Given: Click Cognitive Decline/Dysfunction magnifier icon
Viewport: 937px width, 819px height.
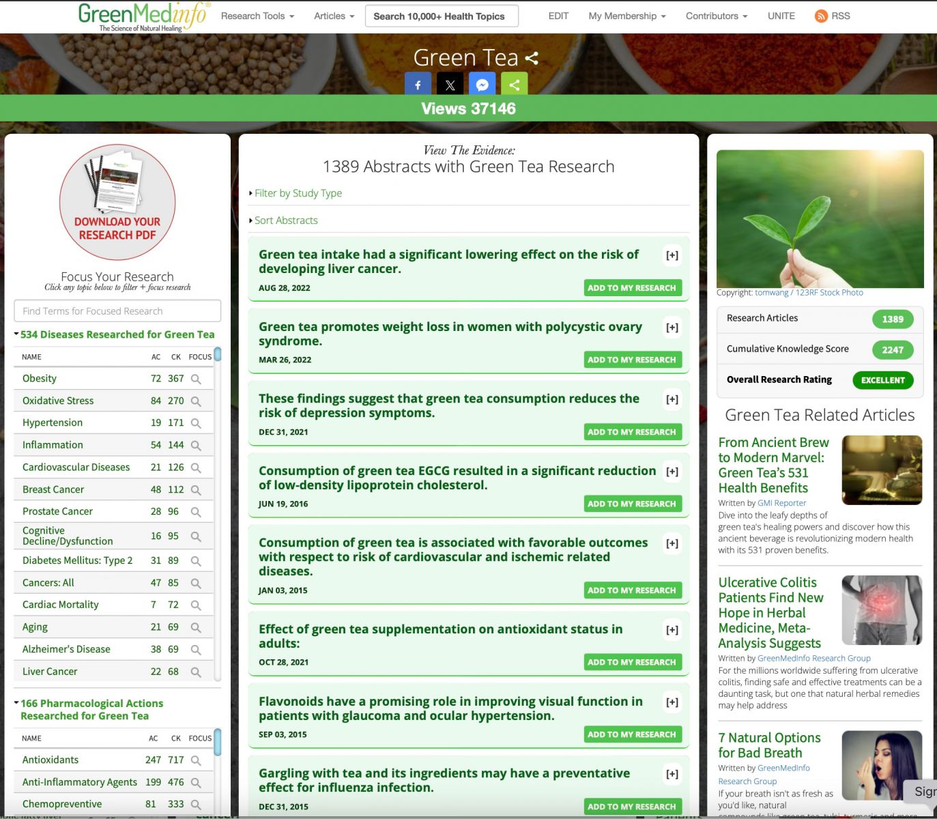Looking at the screenshot, I should coord(196,536).
